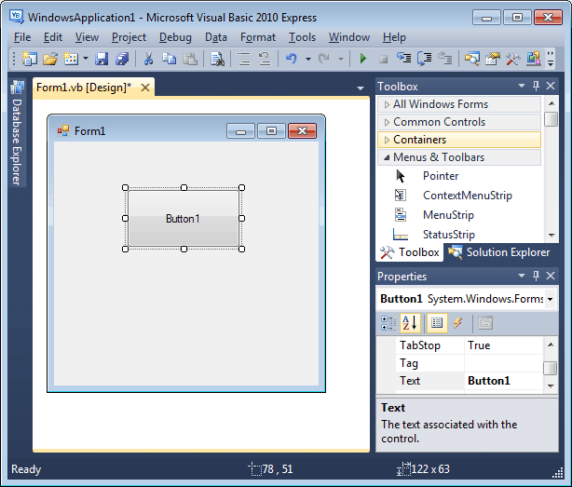This screenshot has width=572, height=487.
Task: Click the Step Out toolbar icon
Action: click(445, 59)
